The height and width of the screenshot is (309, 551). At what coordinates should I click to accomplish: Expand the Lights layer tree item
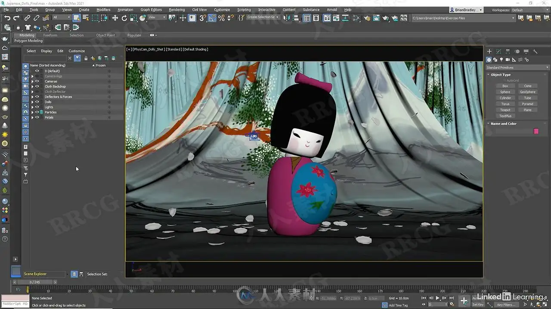[32, 107]
